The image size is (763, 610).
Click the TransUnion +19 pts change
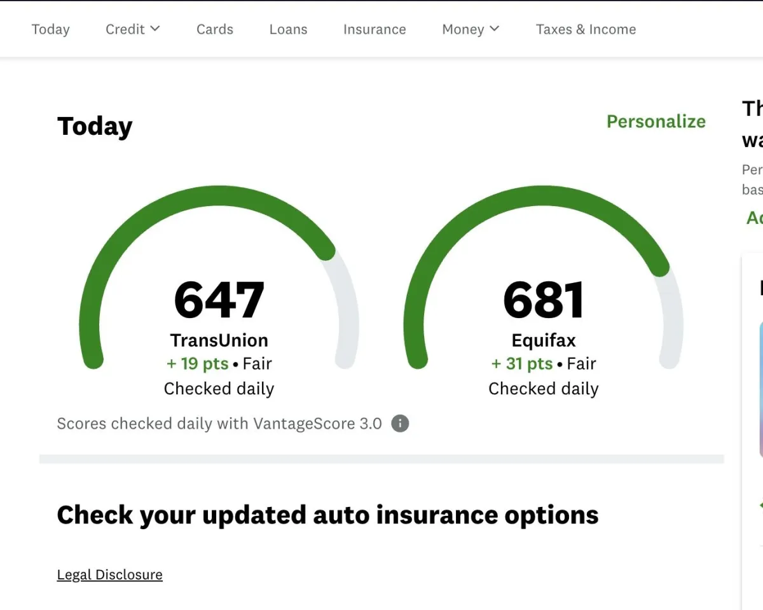[196, 364]
